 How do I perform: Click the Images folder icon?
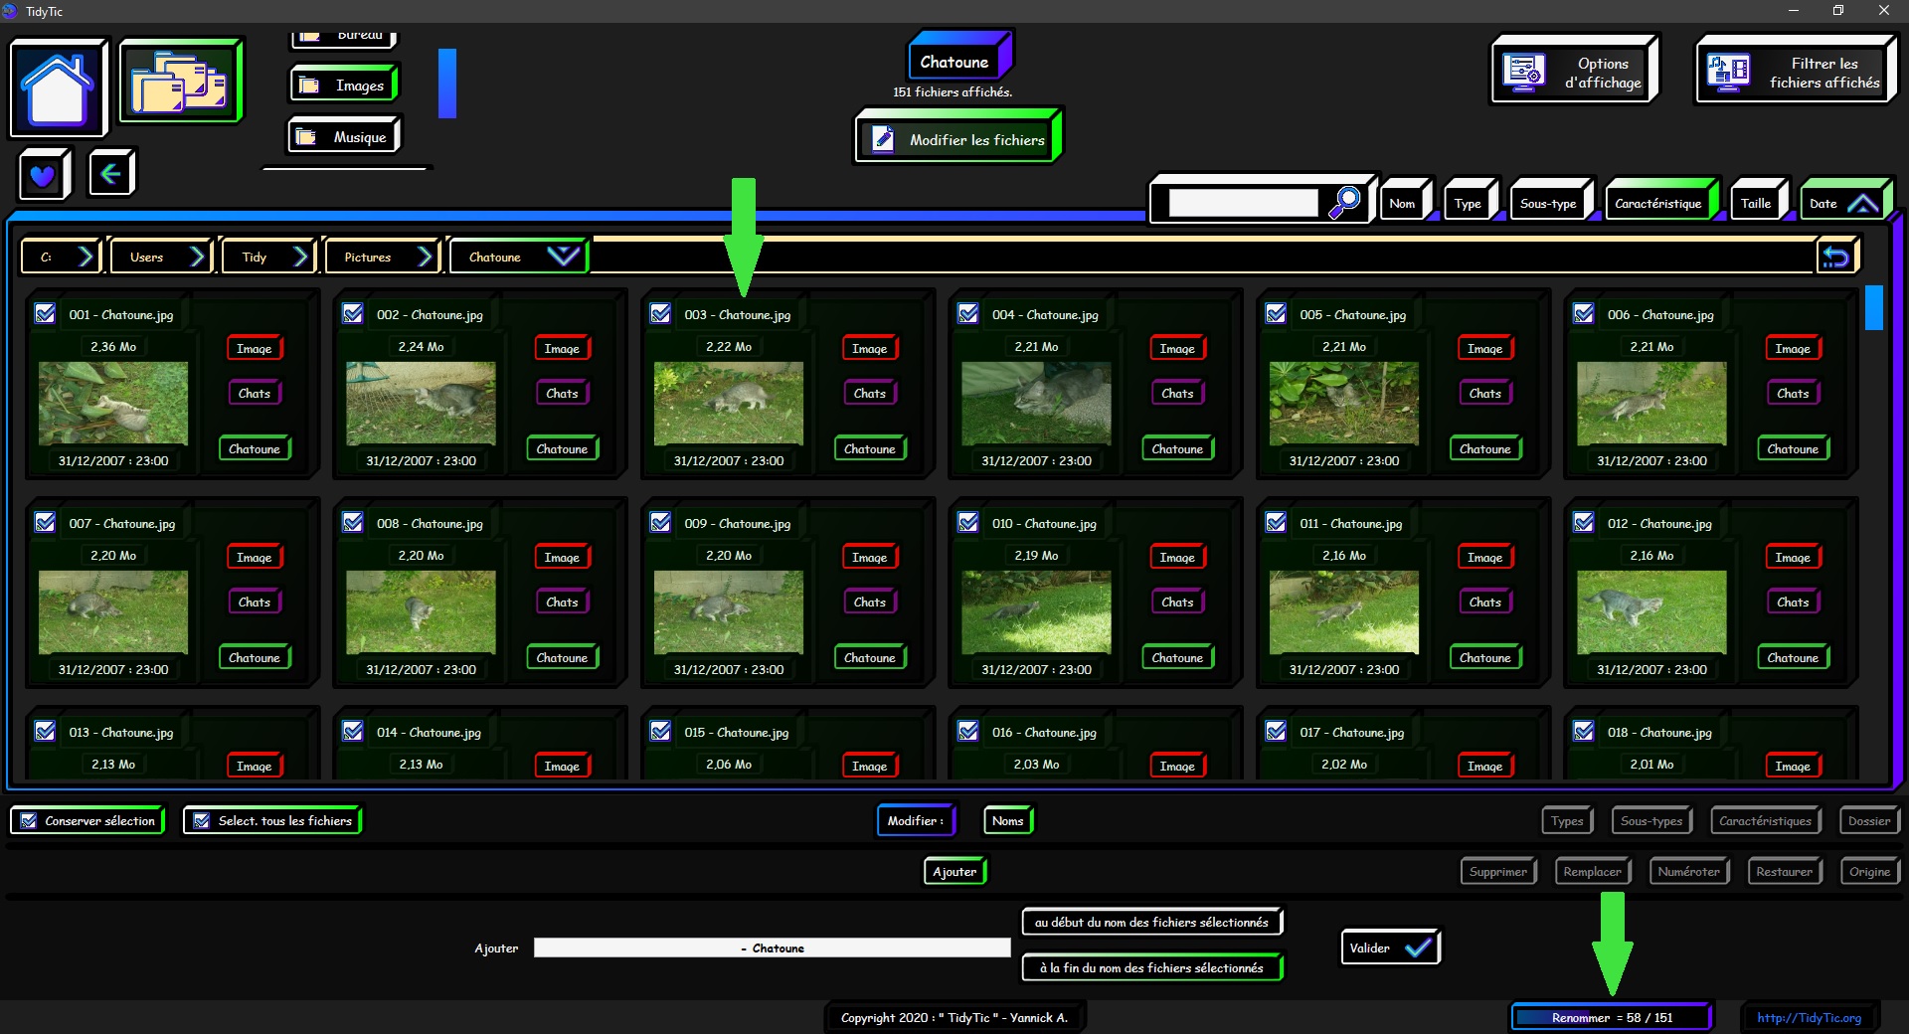tap(309, 86)
